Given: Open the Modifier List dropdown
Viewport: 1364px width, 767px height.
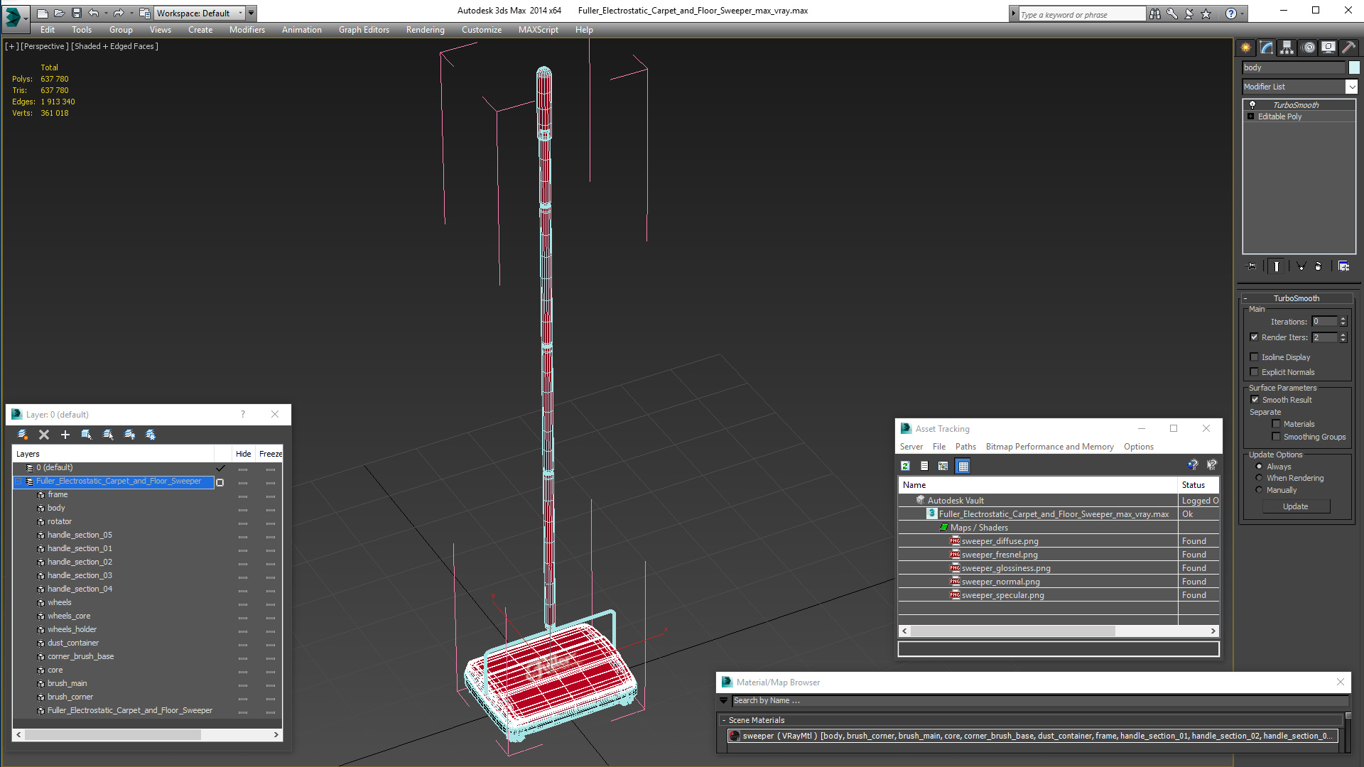Looking at the screenshot, I should click(x=1351, y=87).
